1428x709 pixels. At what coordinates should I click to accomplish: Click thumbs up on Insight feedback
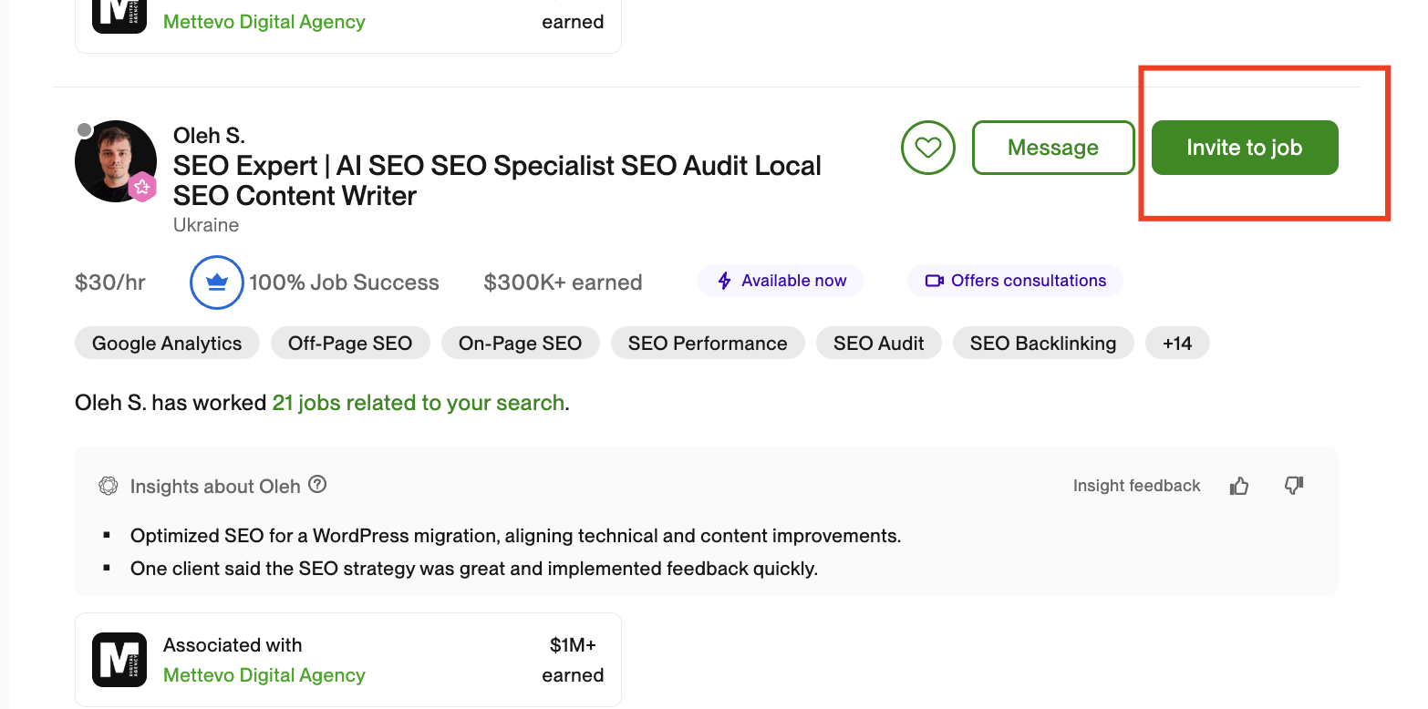[x=1238, y=486]
